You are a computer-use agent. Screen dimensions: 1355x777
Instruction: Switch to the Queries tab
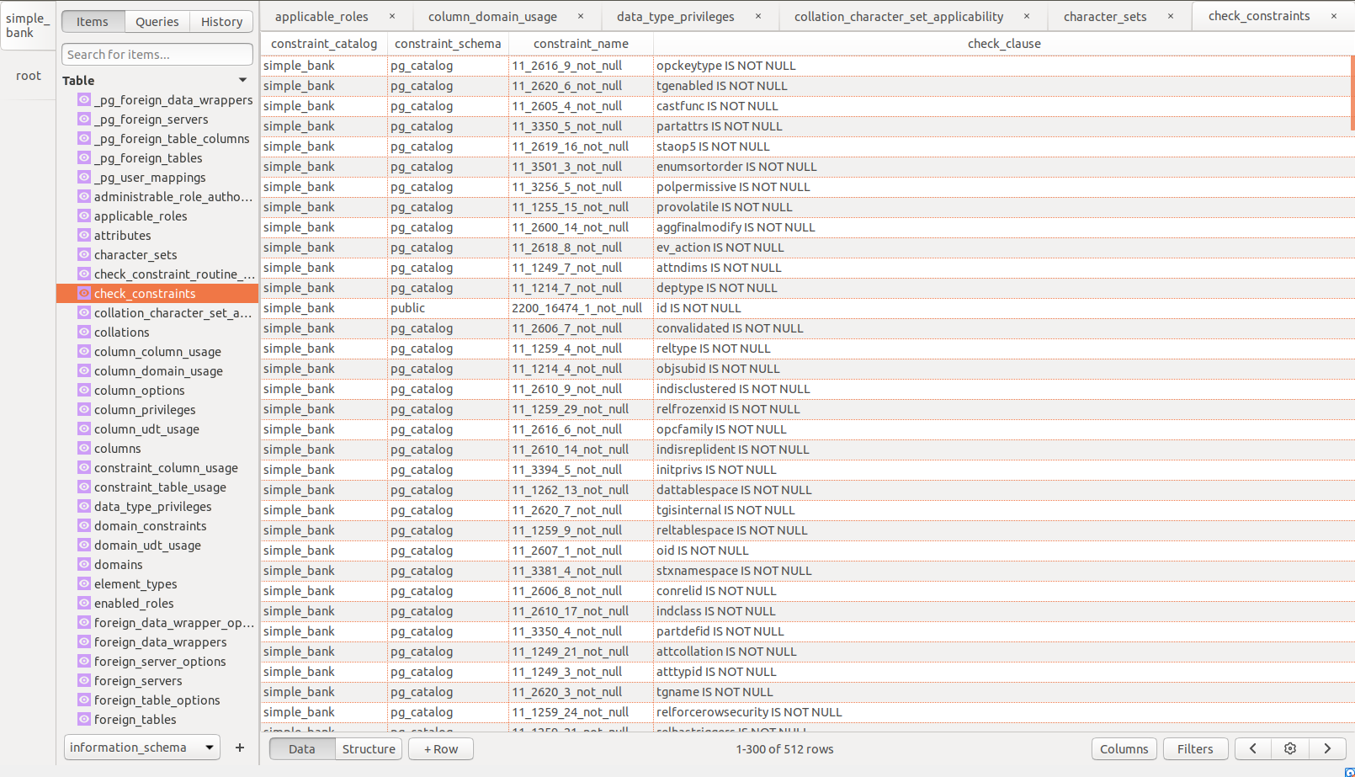pyautogui.click(x=157, y=22)
